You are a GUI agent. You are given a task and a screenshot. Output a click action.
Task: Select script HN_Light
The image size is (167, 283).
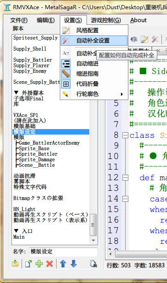coord(24,209)
